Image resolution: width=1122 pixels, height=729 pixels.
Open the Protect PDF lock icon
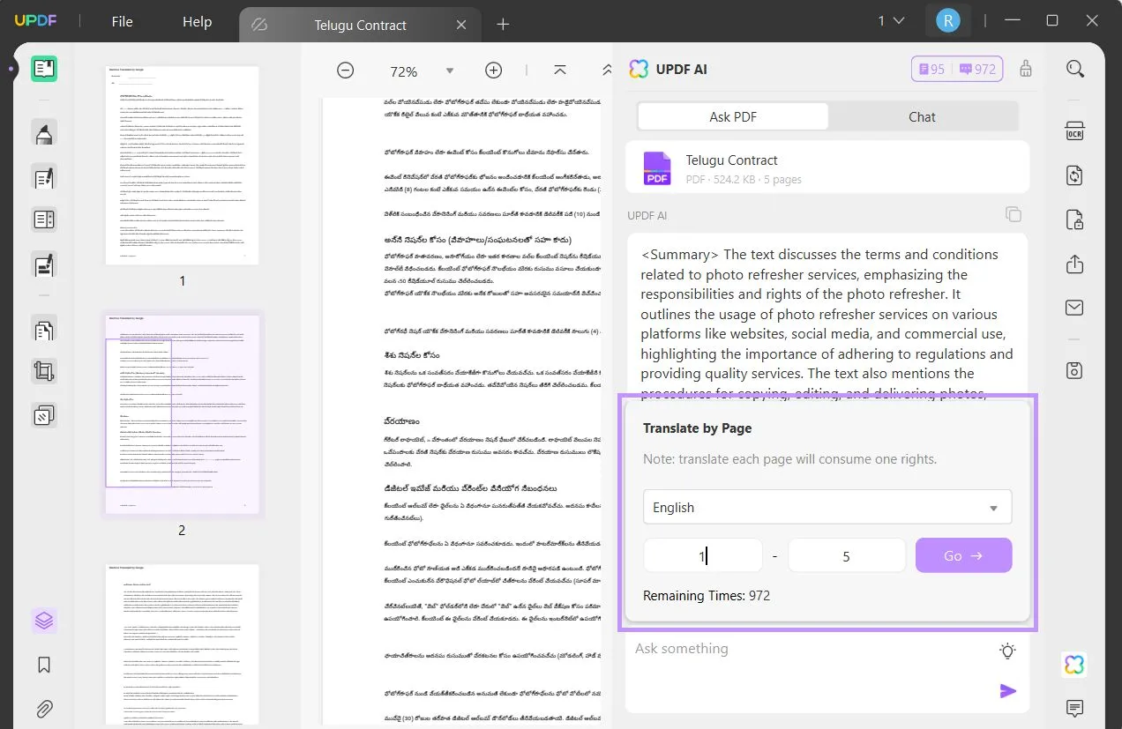tap(1074, 219)
